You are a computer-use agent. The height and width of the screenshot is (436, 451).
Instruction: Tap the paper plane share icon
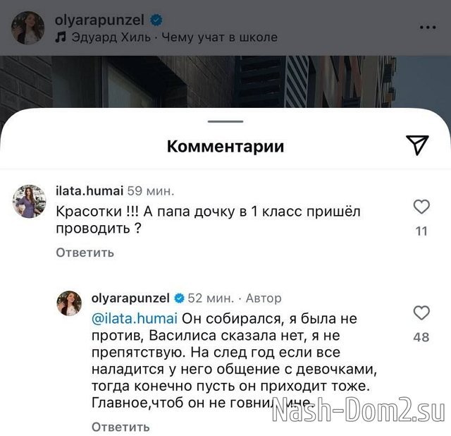click(417, 145)
